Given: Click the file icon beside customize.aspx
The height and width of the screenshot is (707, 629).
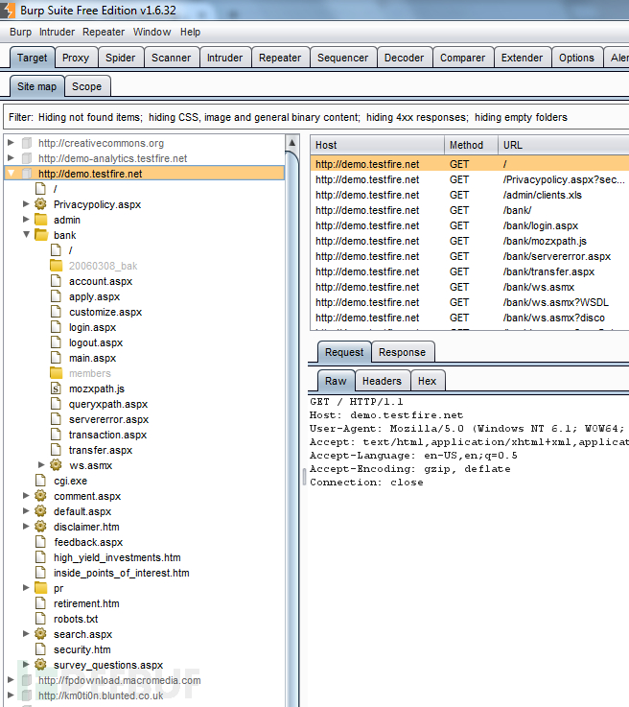Looking at the screenshot, I should click(56, 312).
